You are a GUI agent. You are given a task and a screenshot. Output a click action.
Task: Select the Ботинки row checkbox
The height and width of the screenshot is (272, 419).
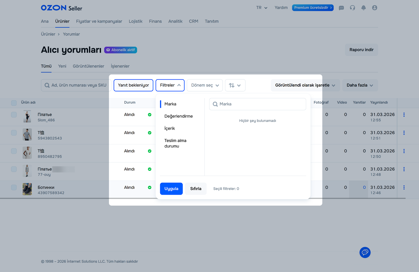14,188
